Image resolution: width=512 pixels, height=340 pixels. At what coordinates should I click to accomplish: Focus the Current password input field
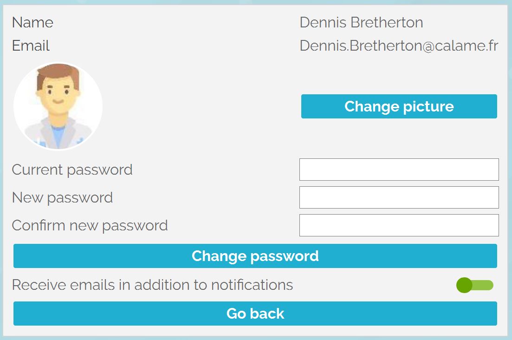click(x=399, y=170)
